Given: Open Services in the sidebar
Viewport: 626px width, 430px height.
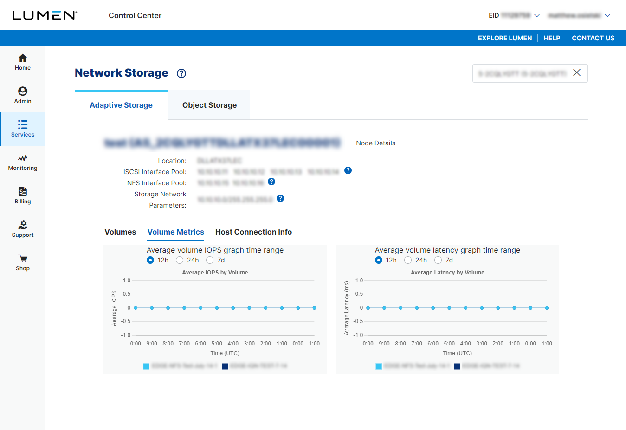Looking at the screenshot, I should pyautogui.click(x=23, y=129).
